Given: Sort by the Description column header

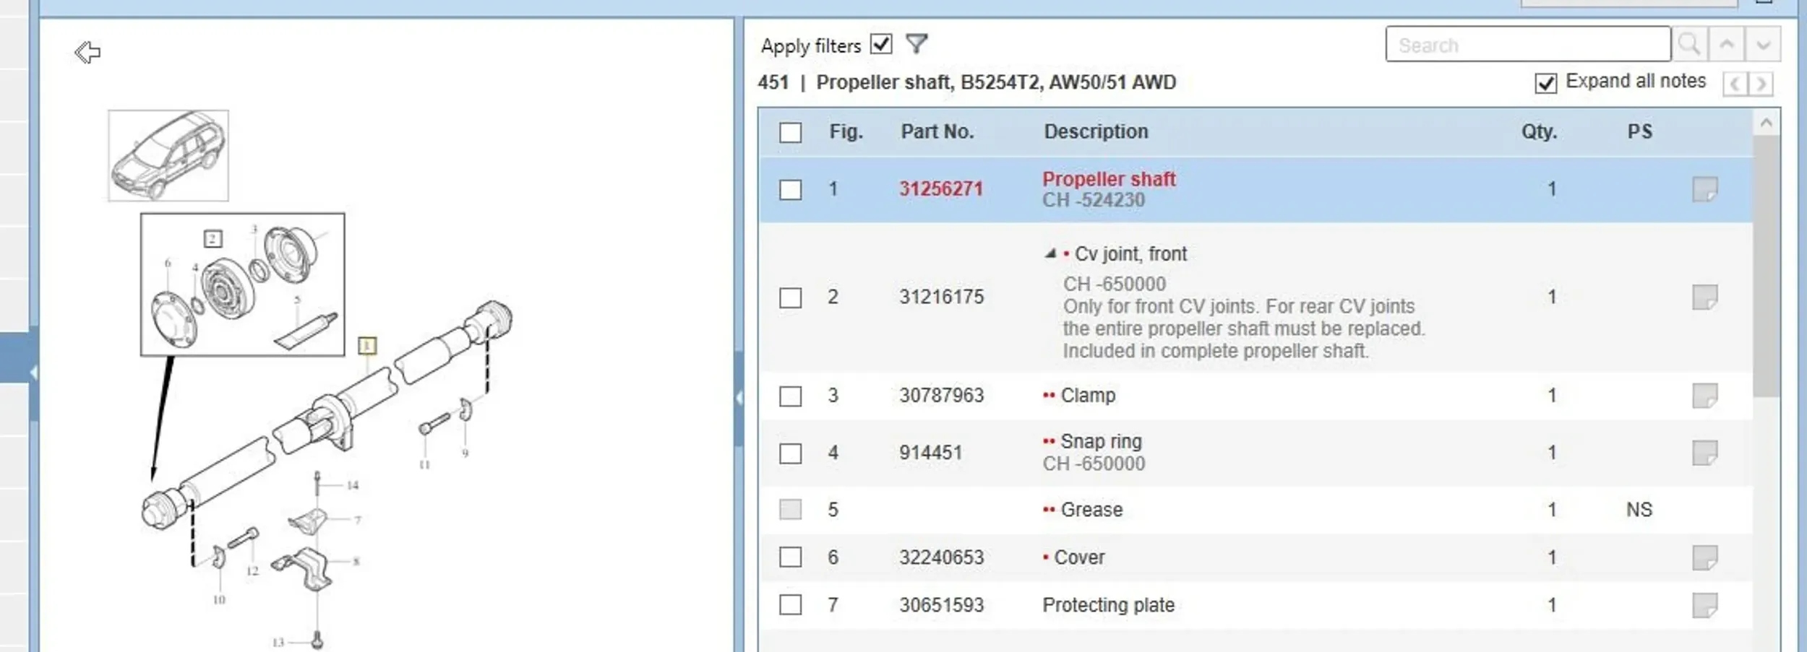Looking at the screenshot, I should click(1096, 131).
